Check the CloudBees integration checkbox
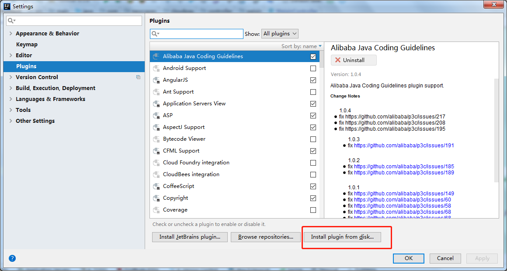Image resolution: width=507 pixels, height=271 pixels. (x=313, y=175)
